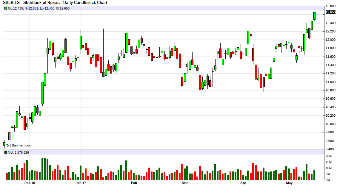Screen dimensions: 337x192
Task: Click the Barchart.com copyright text
Action: (19, 145)
